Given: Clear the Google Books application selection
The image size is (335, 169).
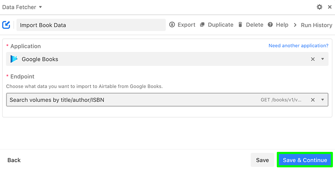Looking at the screenshot, I should click(313, 59).
